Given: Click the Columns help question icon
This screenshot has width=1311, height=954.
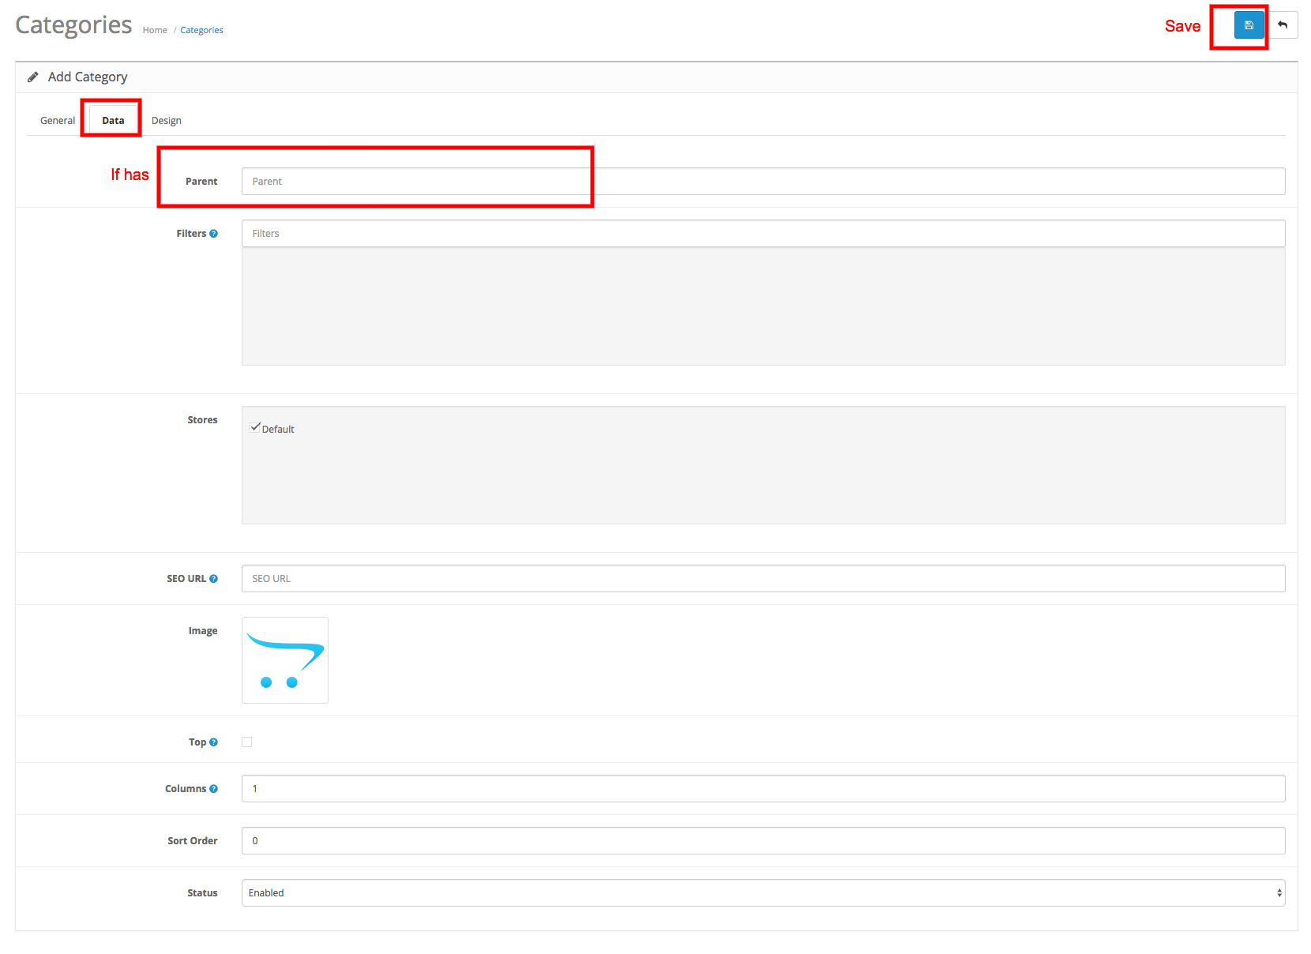Looking at the screenshot, I should tap(213, 789).
